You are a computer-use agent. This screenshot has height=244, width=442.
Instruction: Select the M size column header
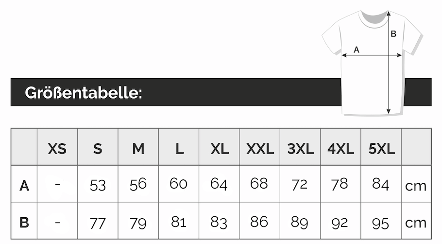tap(138, 149)
